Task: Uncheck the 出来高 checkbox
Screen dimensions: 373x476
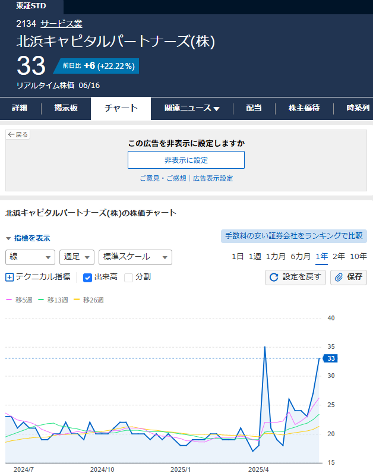Action: coord(87,278)
